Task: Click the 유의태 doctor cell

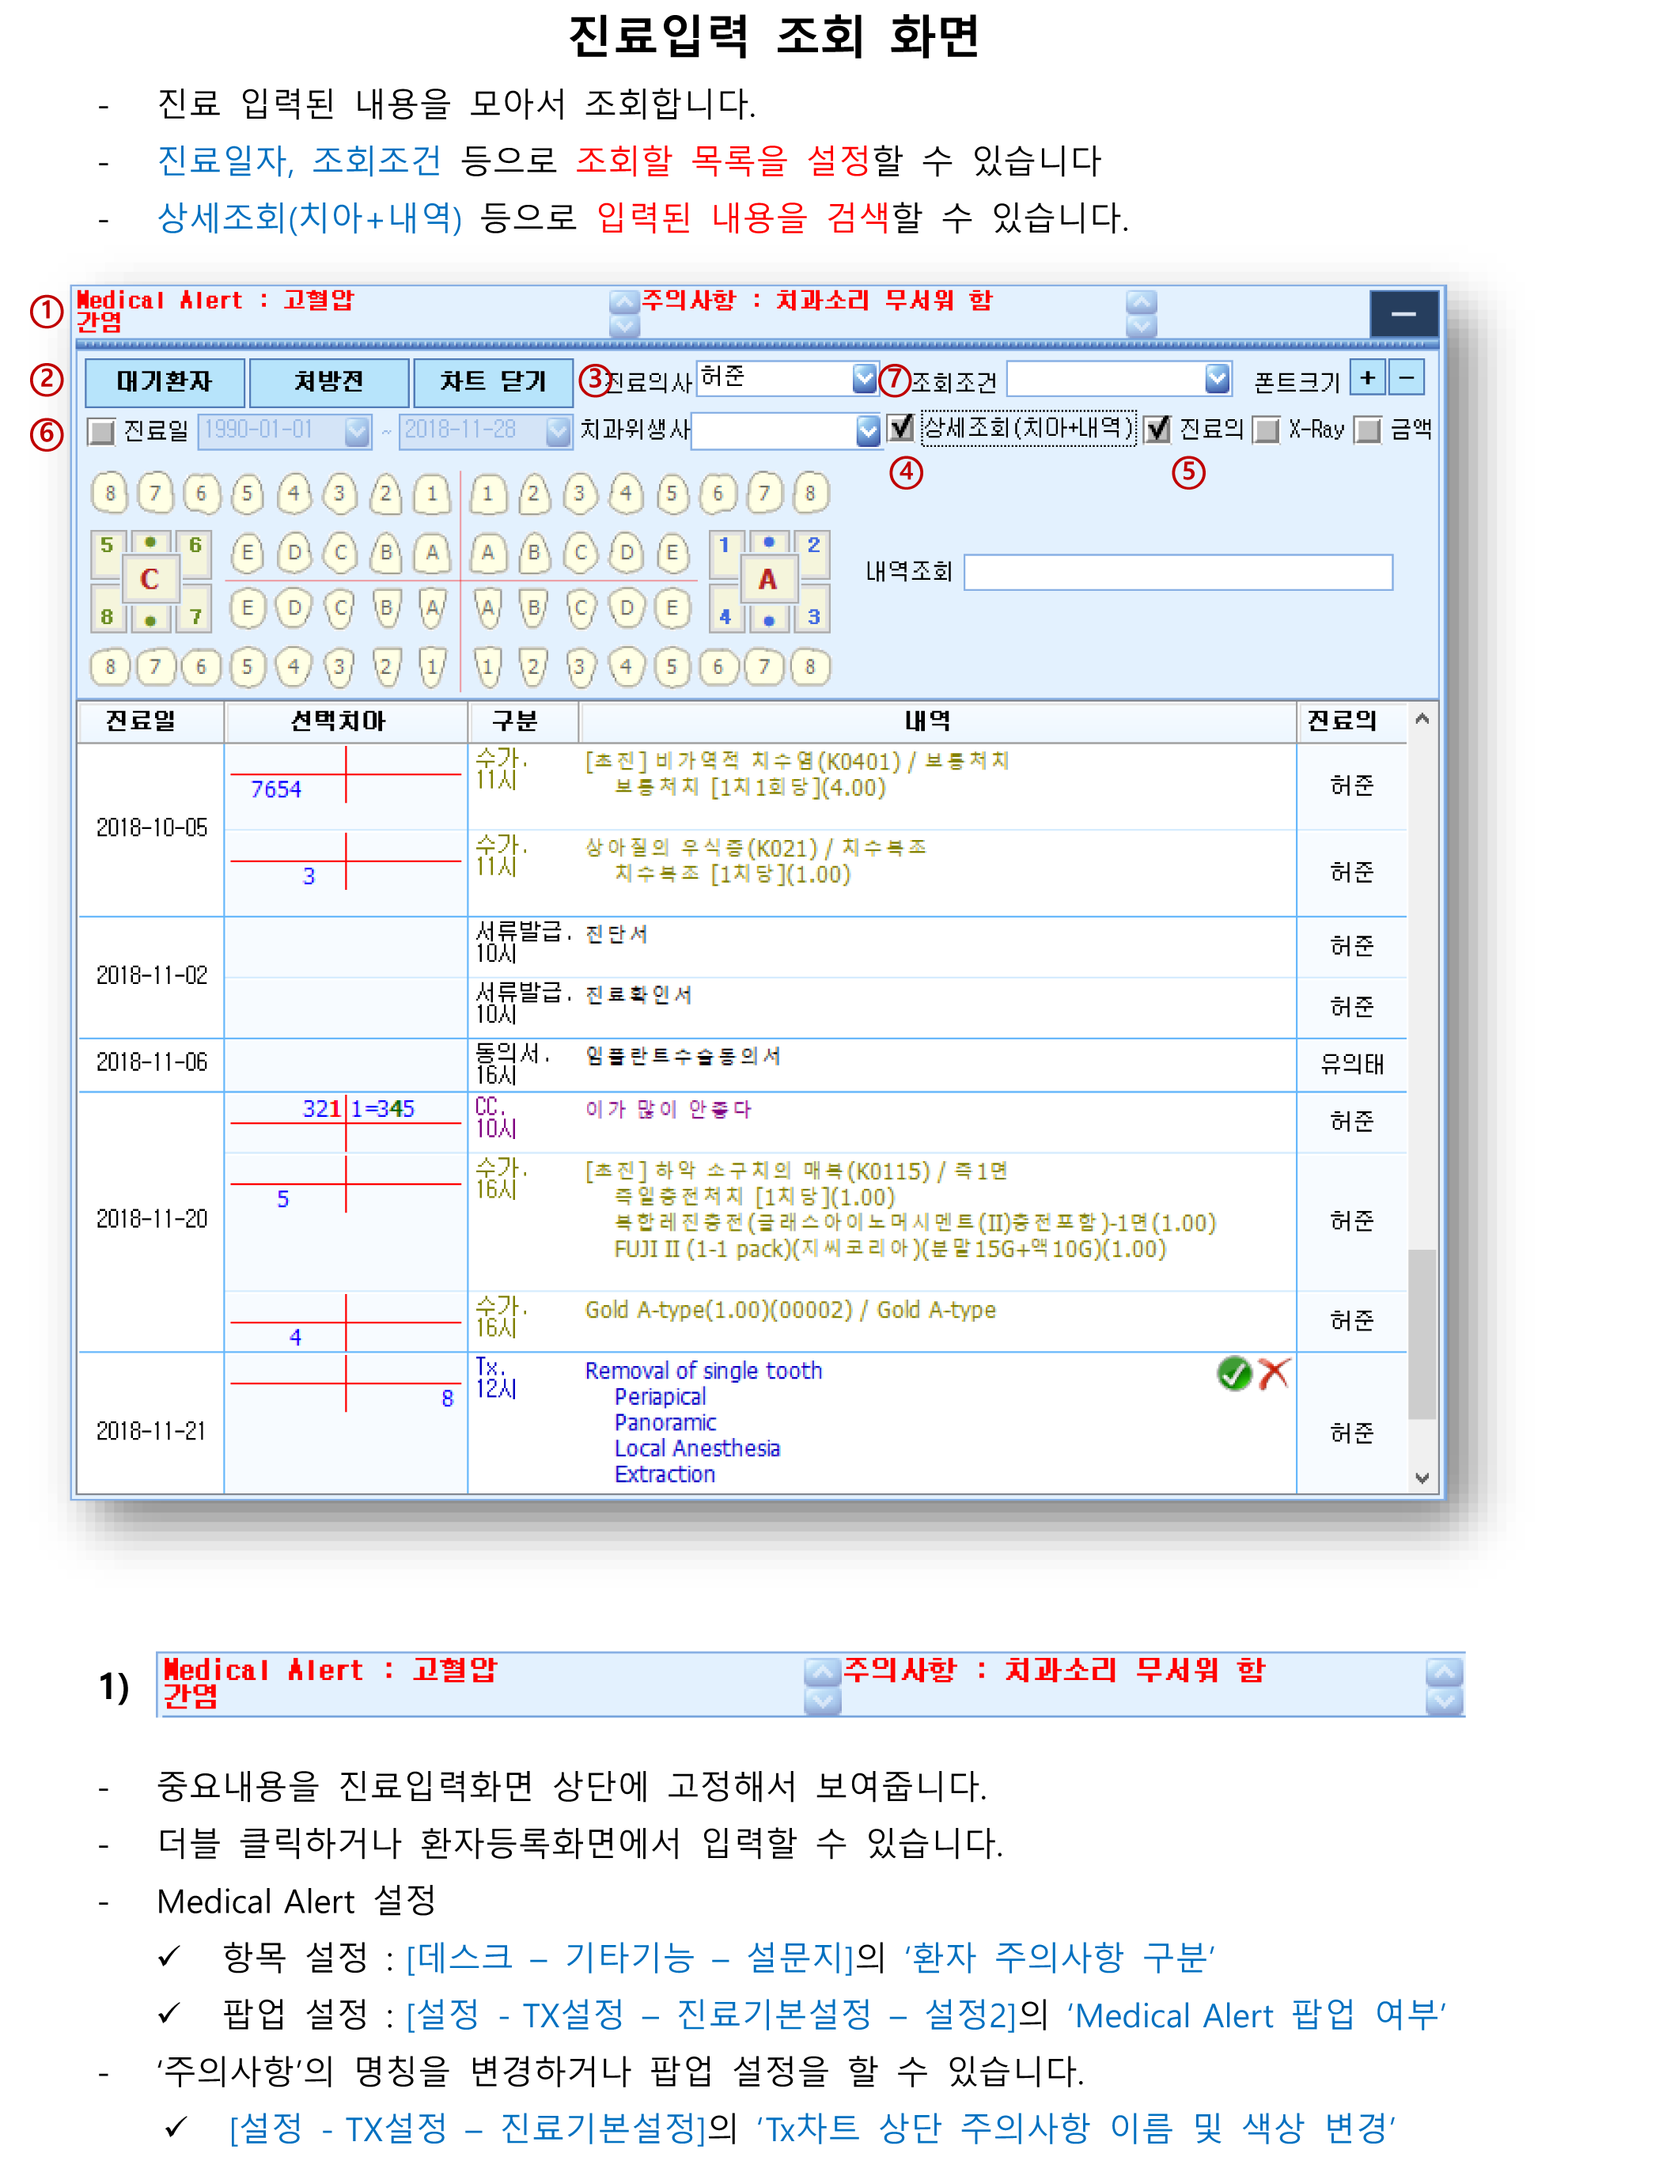Action: click(1352, 1064)
